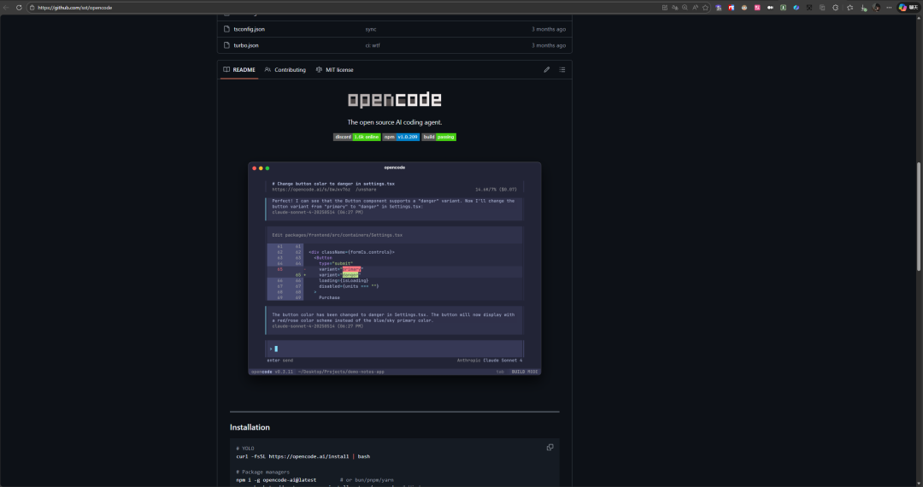Click 'The open source AI coding agent.' text
Viewport: 923px width, 487px height.
[394, 122]
